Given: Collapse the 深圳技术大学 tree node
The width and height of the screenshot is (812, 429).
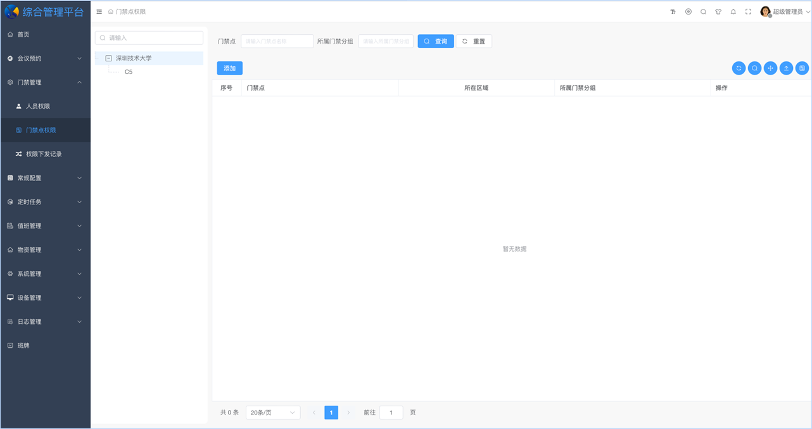Looking at the screenshot, I should 110,57.
